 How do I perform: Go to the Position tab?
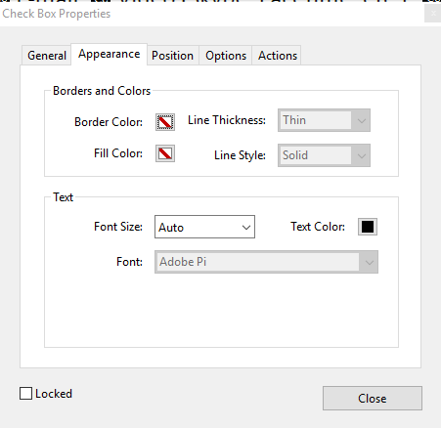pyautogui.click(x=172, y=56)
